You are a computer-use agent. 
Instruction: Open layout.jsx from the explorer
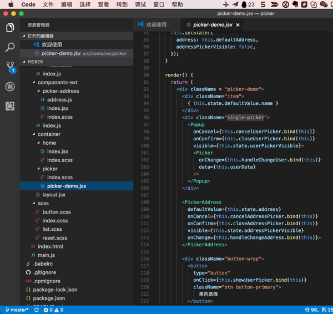(x=54, y=195)
